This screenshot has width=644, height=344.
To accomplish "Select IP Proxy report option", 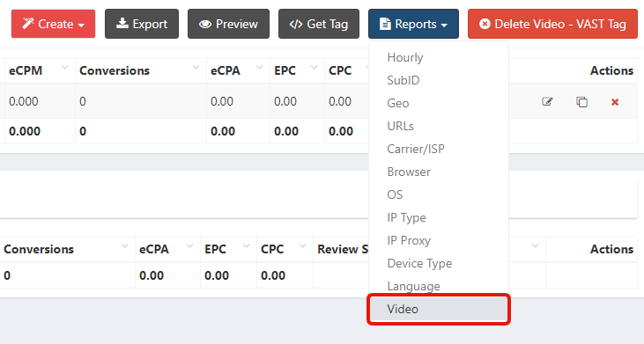I will pyautogui.click(x=439, y=241).
